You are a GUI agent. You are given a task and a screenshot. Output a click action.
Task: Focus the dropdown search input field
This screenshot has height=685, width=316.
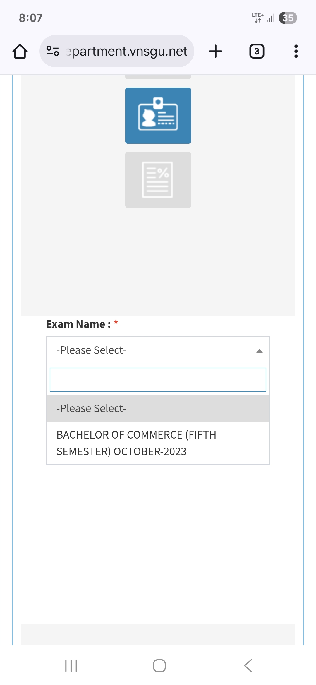[158, 380]
